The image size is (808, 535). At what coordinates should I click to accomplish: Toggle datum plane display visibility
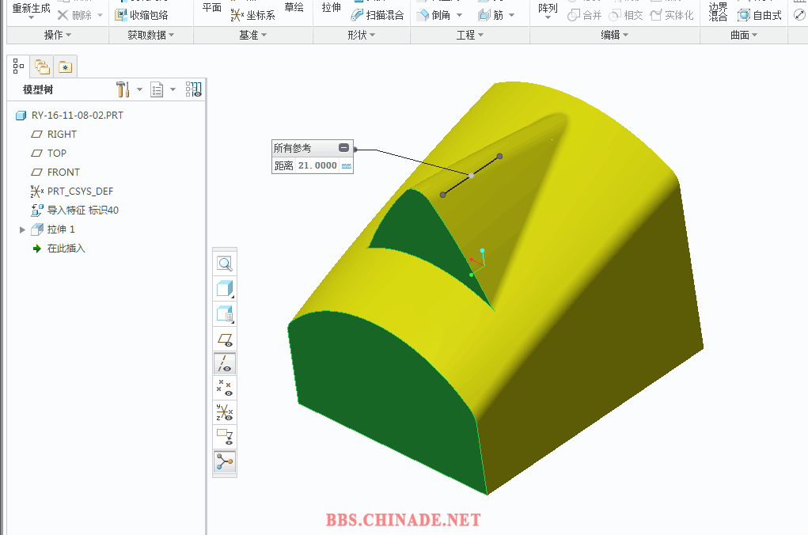[x=225, y=339]
